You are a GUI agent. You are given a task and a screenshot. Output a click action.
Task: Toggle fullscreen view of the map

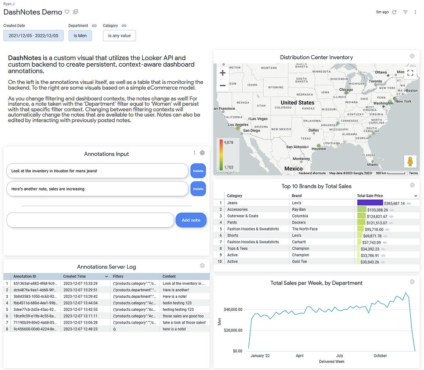(x=410, y=73)
